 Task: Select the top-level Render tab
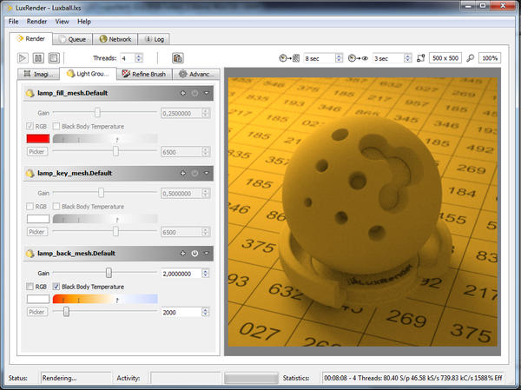click(31, 38)
